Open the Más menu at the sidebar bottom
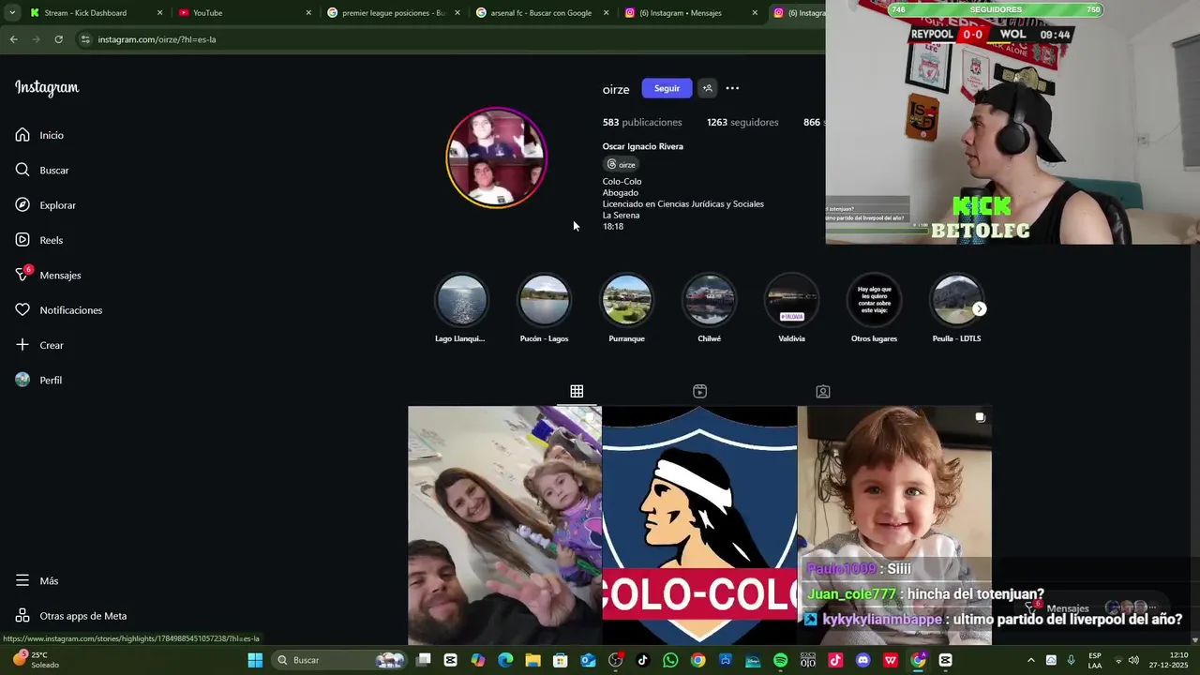Screen dimensions: 1200x675 [x=37, y=581]
